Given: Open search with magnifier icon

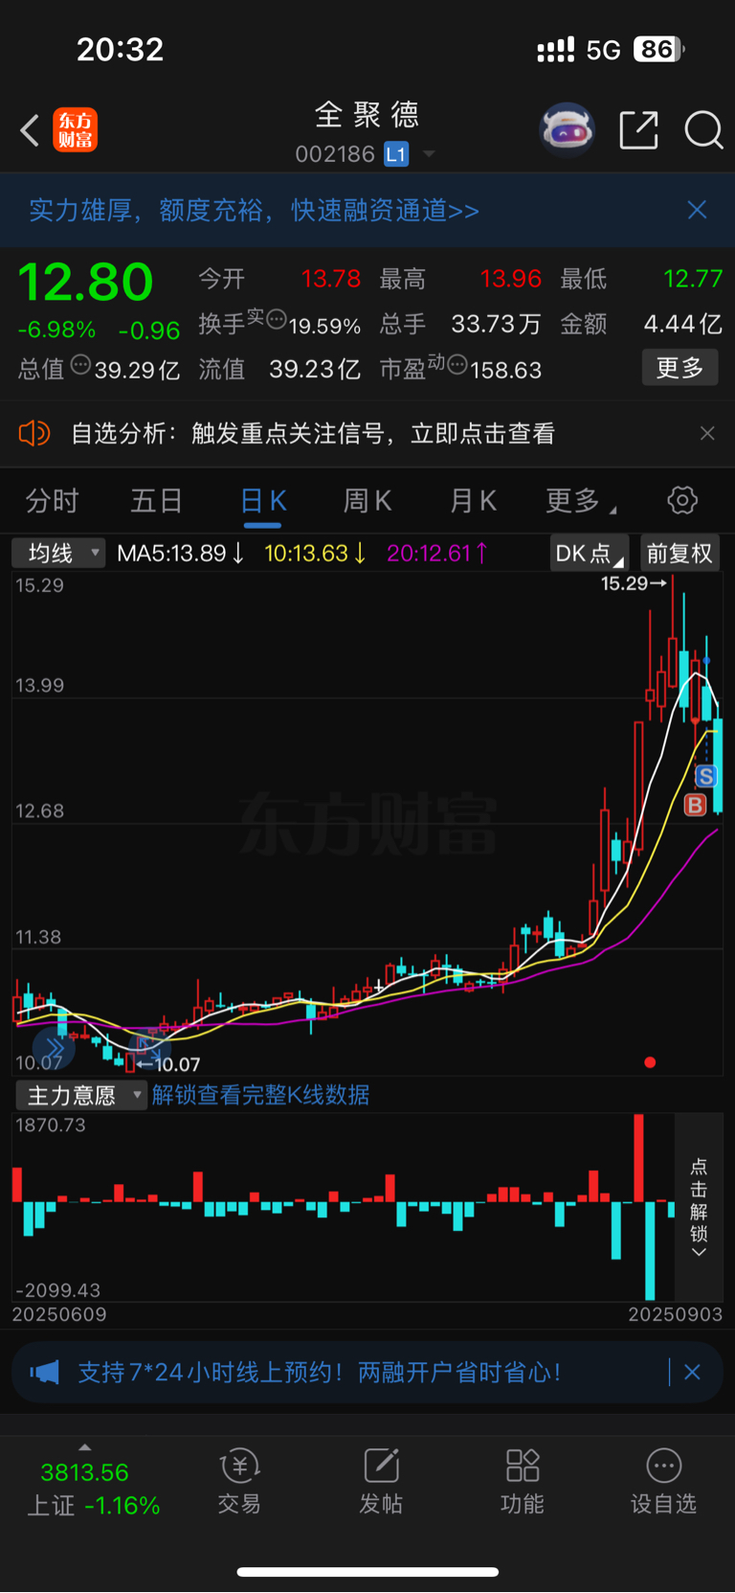Looking at the screenshot, I should (703, 129).
